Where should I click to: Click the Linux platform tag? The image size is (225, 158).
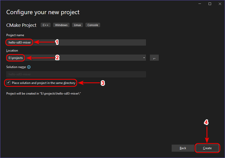[x=77, y=25]
